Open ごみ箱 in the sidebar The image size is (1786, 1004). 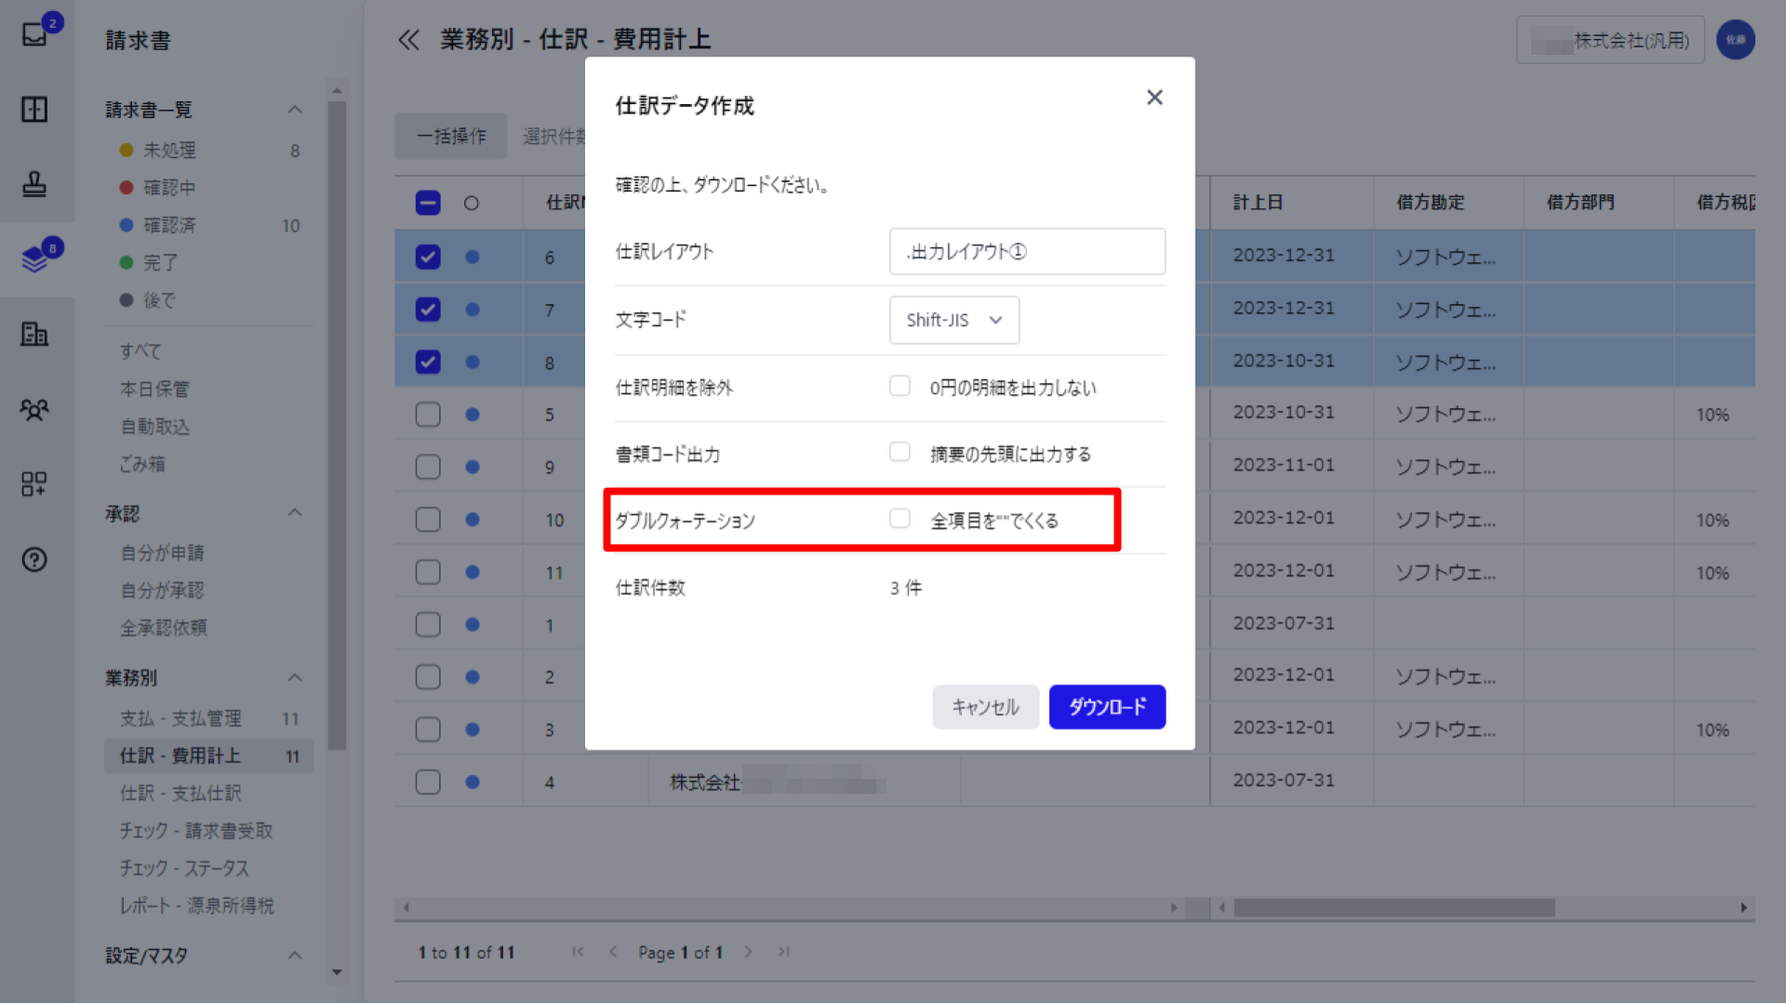click(142, 464)
